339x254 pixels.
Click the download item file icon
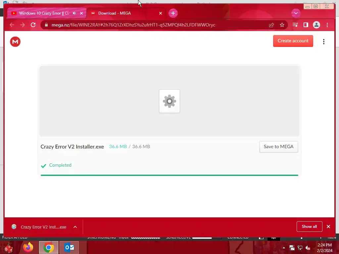click(14, 227)
